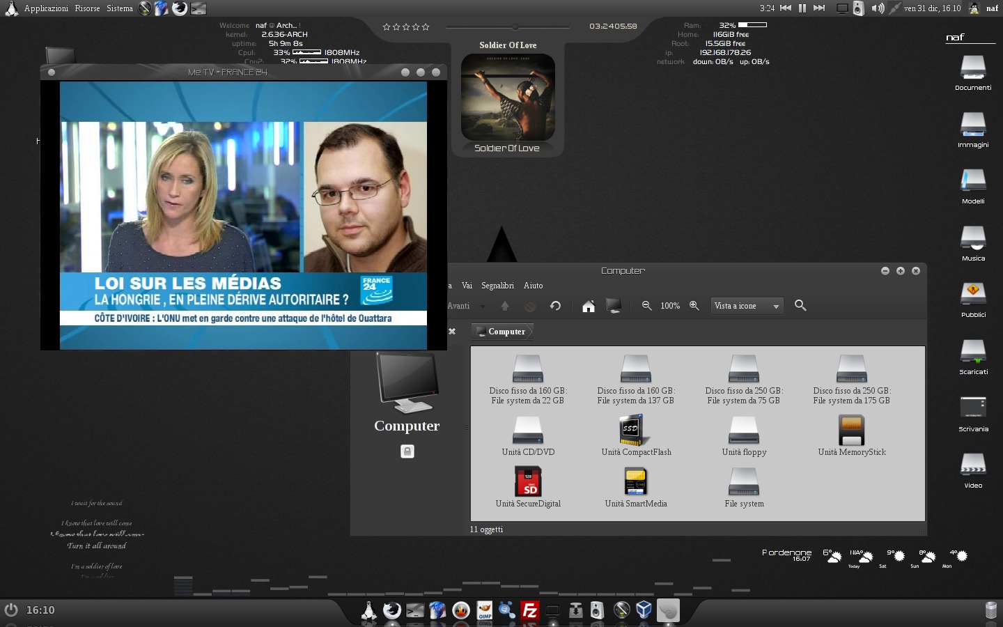Open the Video desktop folder
This screenshot has height=627, width=1003.
click(x=973, y=470)
